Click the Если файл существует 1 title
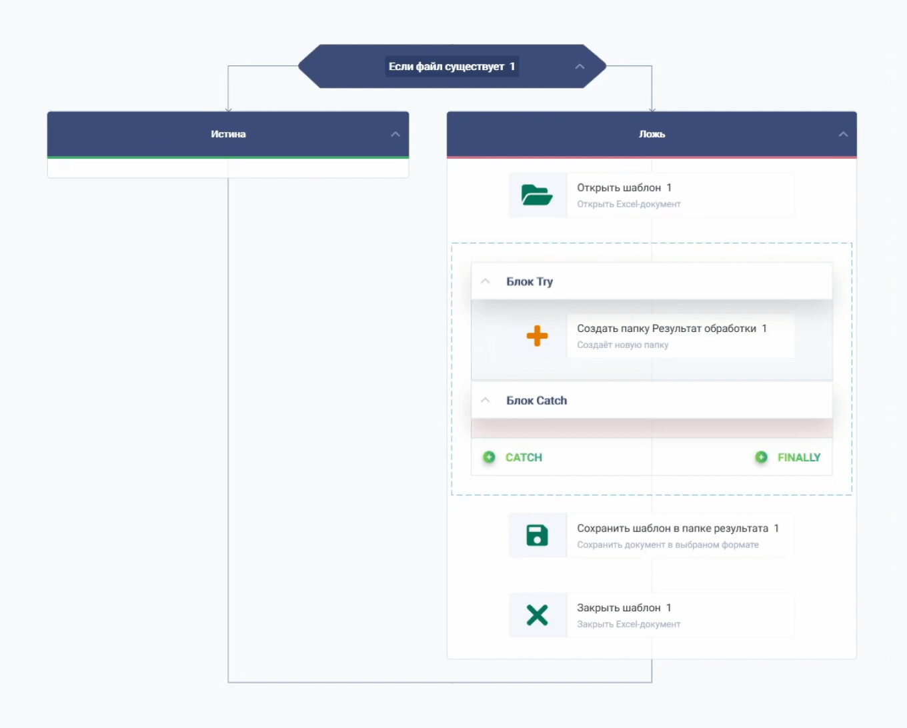Image resolution: width=907 pixels, height=728 pixels. tap(451, 67)
